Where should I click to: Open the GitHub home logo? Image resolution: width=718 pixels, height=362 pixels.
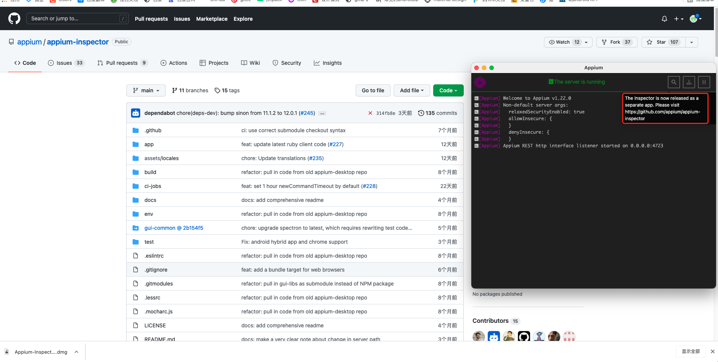pos(14,18)
